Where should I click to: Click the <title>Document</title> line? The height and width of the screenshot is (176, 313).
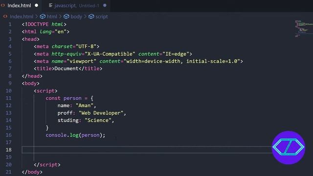[x=68, y=68]
